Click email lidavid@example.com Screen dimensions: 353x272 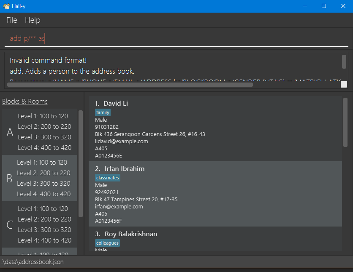click(x=122, y=141)
